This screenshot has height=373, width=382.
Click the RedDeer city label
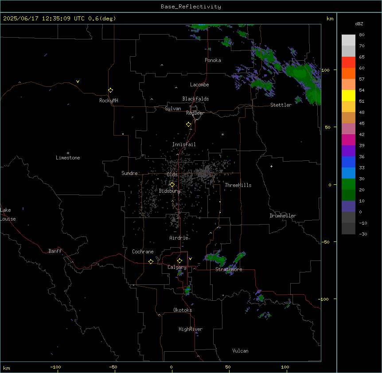[195, 113]
